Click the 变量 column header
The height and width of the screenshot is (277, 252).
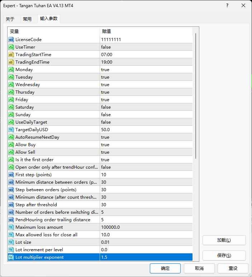(x=54, y=31)
